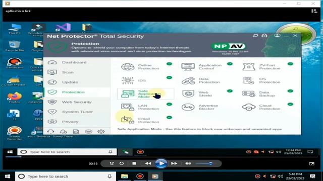323x181 pixels.
Task: Click NPAV logo badge
Action: click(229, 46)
